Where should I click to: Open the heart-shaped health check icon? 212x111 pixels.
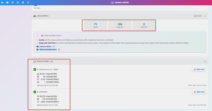(13, 2)
